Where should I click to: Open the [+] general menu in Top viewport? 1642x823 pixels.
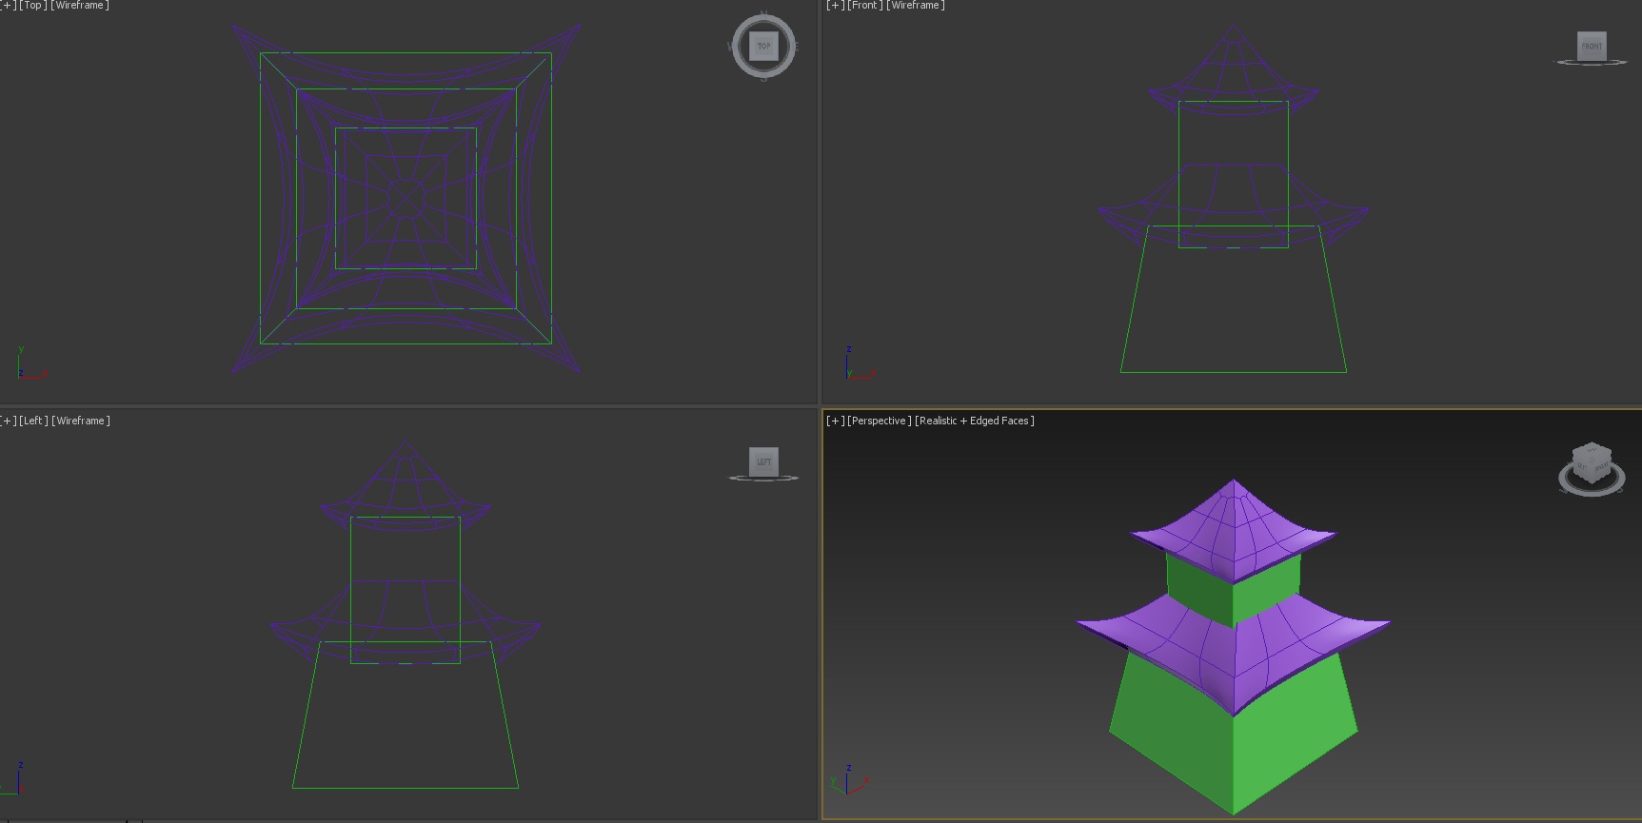(x=9, y=6)
